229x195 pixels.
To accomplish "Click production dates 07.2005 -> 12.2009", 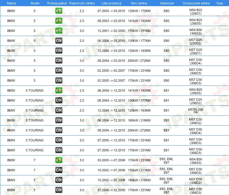I will click(111, 190).
